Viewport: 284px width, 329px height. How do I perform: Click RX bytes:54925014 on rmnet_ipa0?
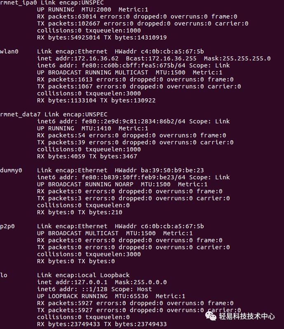coord(68,37)
